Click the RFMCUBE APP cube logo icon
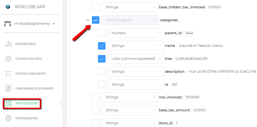257x127 pixels. pos(8,7)
